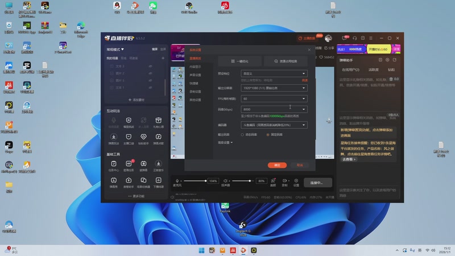This screenshot has height=256, width=455.
Task: Click the plus icon to add a scene
Action: [163, 58]
